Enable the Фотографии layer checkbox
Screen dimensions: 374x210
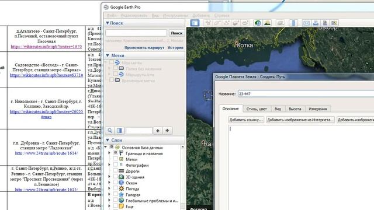point(116,164)
